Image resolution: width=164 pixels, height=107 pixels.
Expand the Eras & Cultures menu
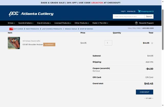[44, 23]
